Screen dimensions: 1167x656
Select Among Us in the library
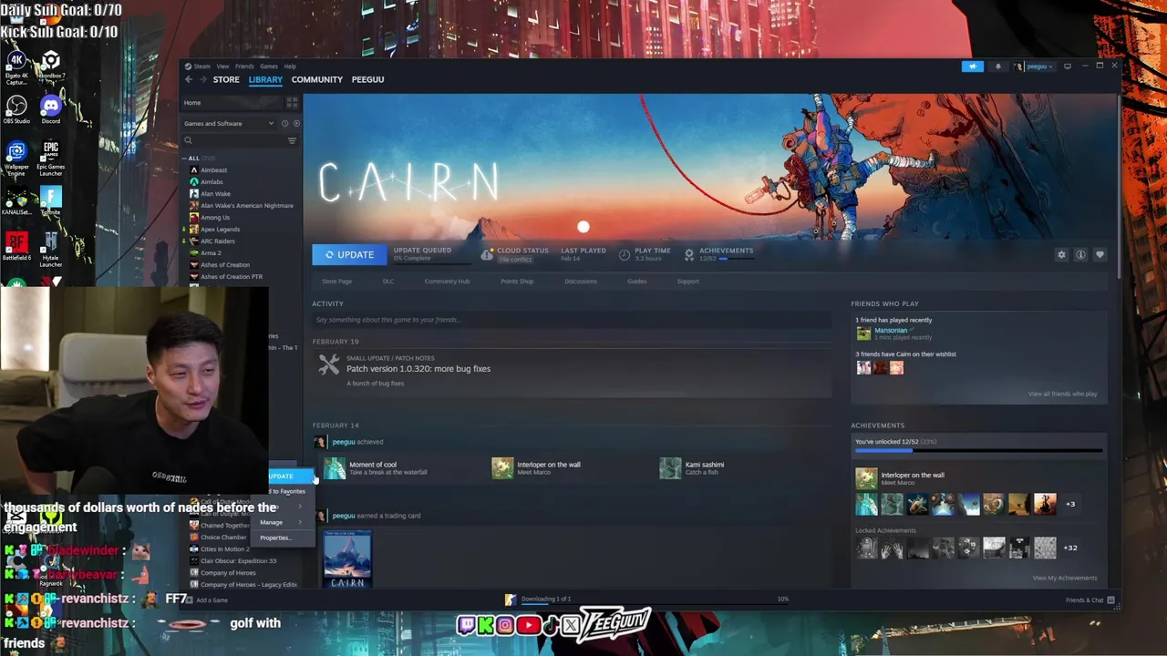pyautogui.click(x=214, y=218)
